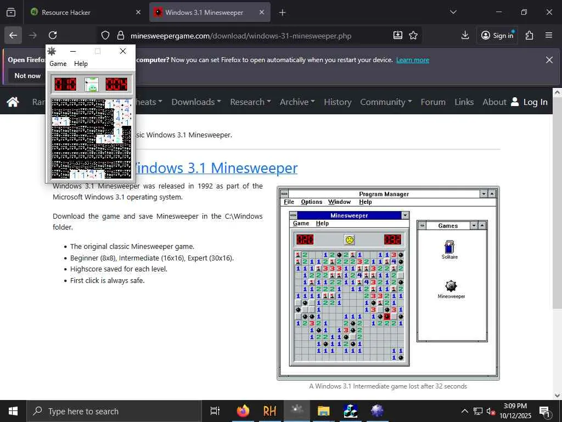Open the Help menu in Minesweeper
The height and width of the screenshot is (422, 562).
pos(81,64)
